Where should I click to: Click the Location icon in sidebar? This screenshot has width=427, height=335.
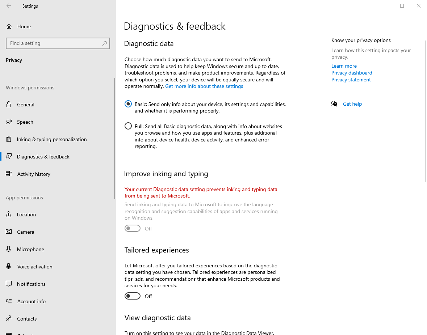click(x=9, y=215)
